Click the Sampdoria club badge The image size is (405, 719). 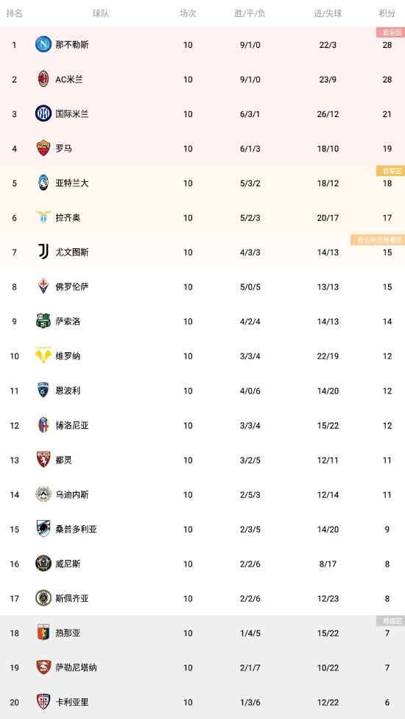[43, 529]
